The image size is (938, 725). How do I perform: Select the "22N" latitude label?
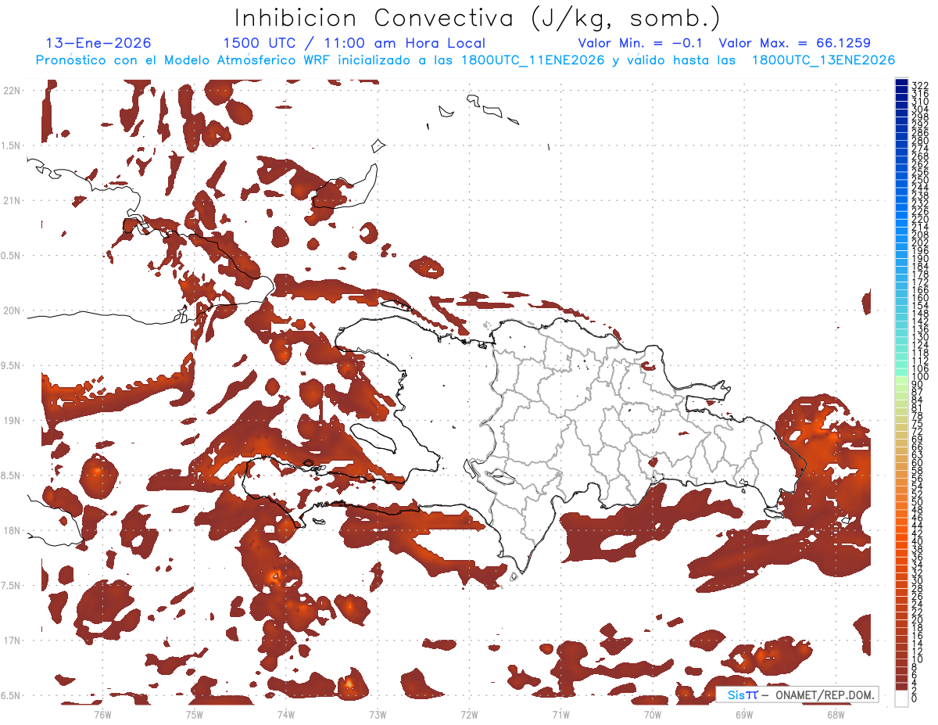[13, 90]
